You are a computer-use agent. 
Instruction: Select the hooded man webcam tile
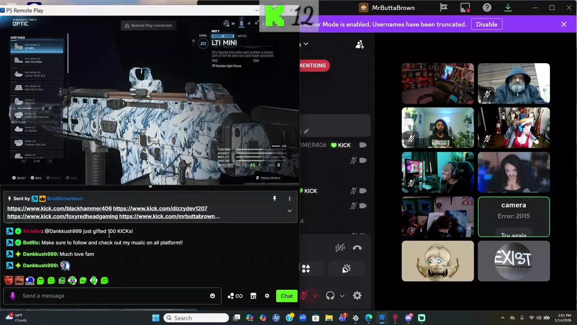click(514, 84)
